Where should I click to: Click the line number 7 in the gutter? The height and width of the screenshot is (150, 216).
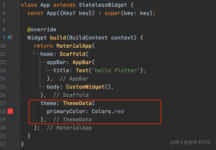pos(4,21)
